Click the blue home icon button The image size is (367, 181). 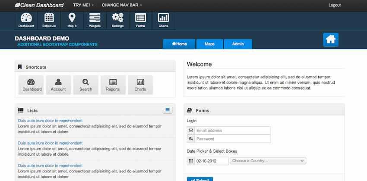point(331,40)
